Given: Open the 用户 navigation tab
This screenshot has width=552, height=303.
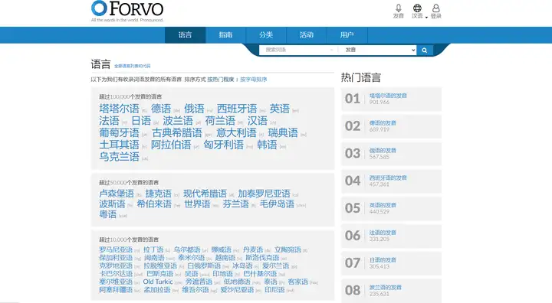Looking at the screenshot, I should pyautogui.click(x=347, y=34).
